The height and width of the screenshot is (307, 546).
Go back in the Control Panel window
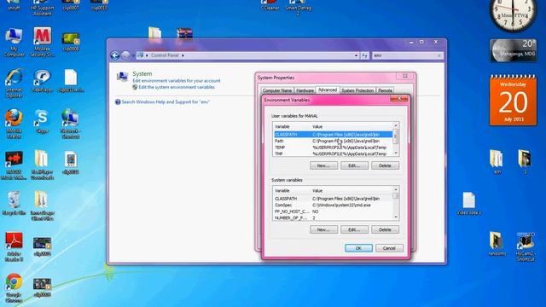[x=115, y=55]
